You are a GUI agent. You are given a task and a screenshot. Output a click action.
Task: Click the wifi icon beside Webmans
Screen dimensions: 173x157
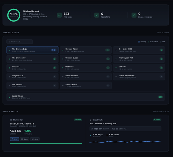63,68
